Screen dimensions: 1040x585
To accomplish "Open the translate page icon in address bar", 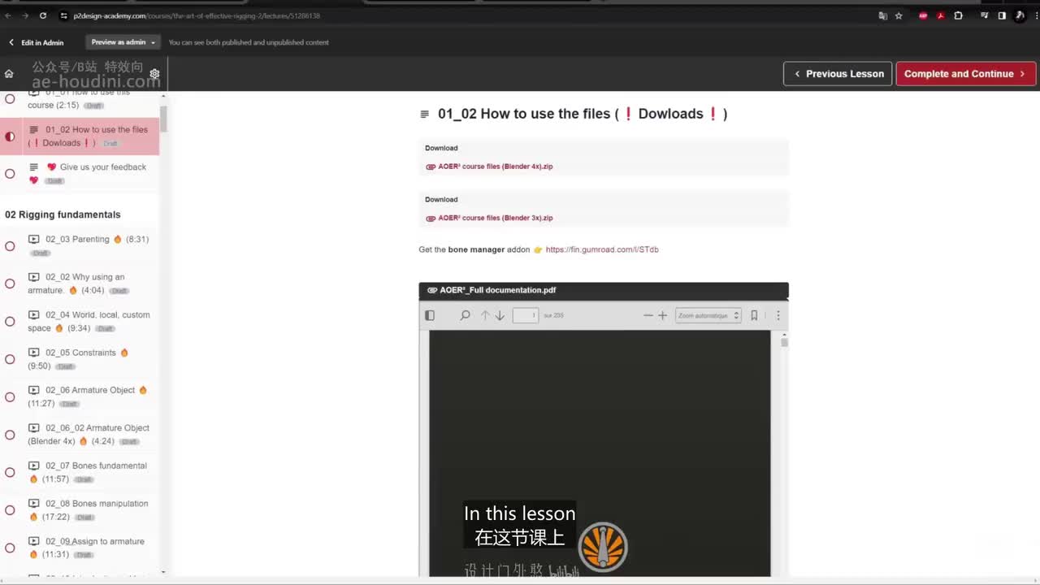I will pyautogui.click(x=882, y=15).
